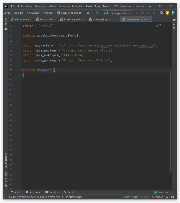The width and height of the screenshot is (180, 203).
Task: Click the typo inspection indicator showing 2
Action: click(158, 26)
